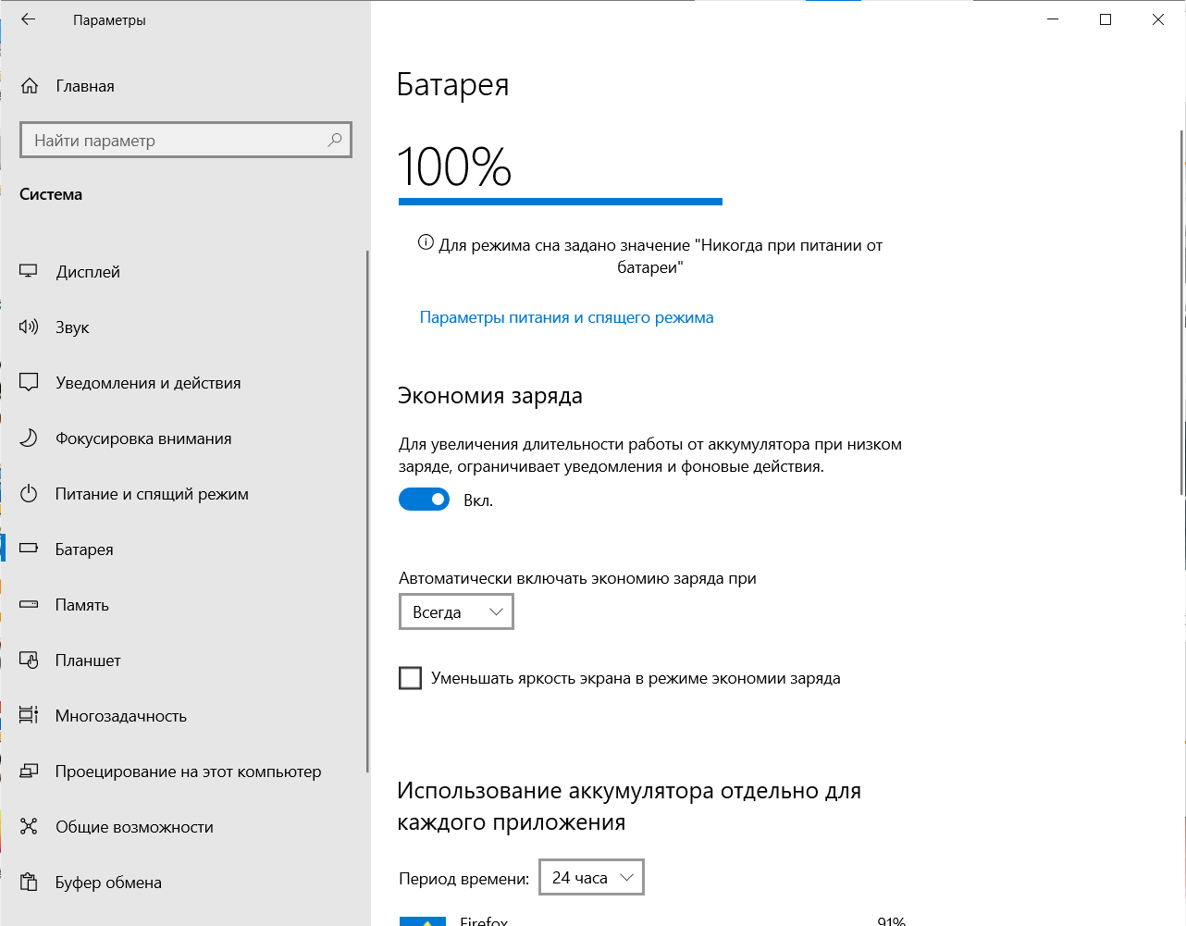Click the back arrow icon
Viewport: 1186px width, 926px height.
point(29,19)
